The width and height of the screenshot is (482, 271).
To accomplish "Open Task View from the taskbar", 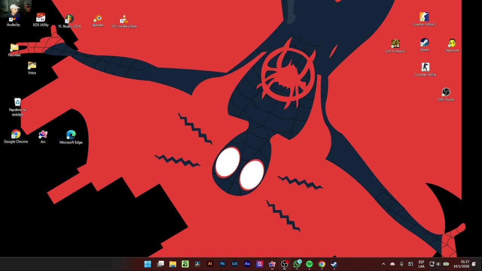I will (x=160, y=264).
